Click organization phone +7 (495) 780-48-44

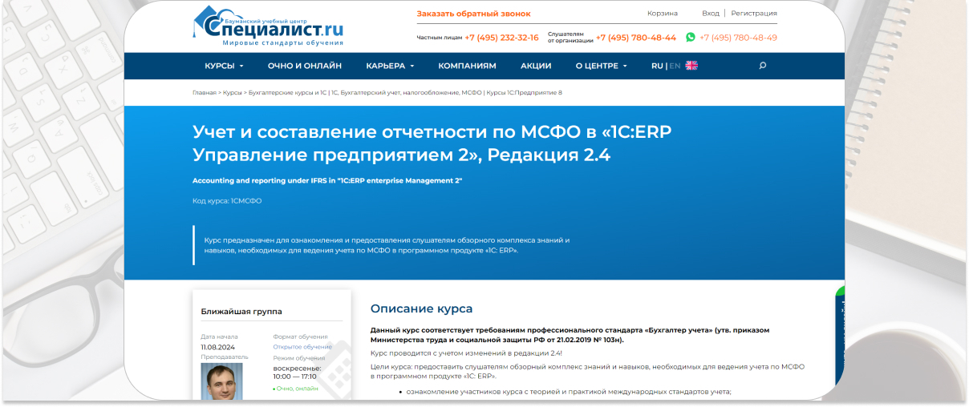pyautogui.click(x=636, y=38)
